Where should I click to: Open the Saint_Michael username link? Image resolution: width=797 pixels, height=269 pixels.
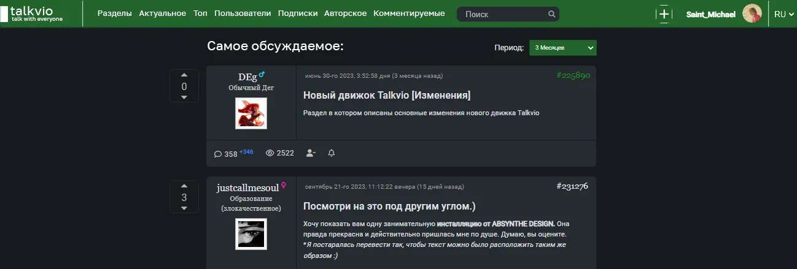710,14
